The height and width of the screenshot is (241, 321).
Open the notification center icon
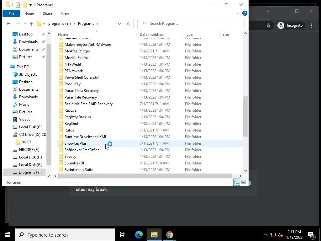pyautogui.click(x=311, y=235)
